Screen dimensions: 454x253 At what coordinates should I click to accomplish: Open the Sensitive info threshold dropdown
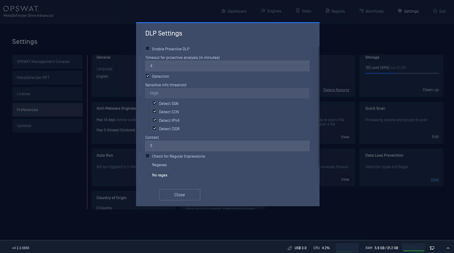227,93
